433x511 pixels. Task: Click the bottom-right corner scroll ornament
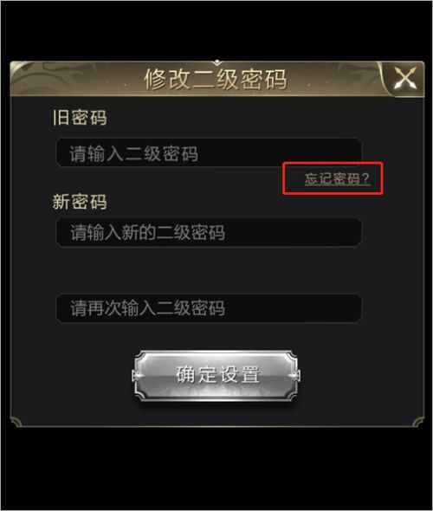[418, 421]
